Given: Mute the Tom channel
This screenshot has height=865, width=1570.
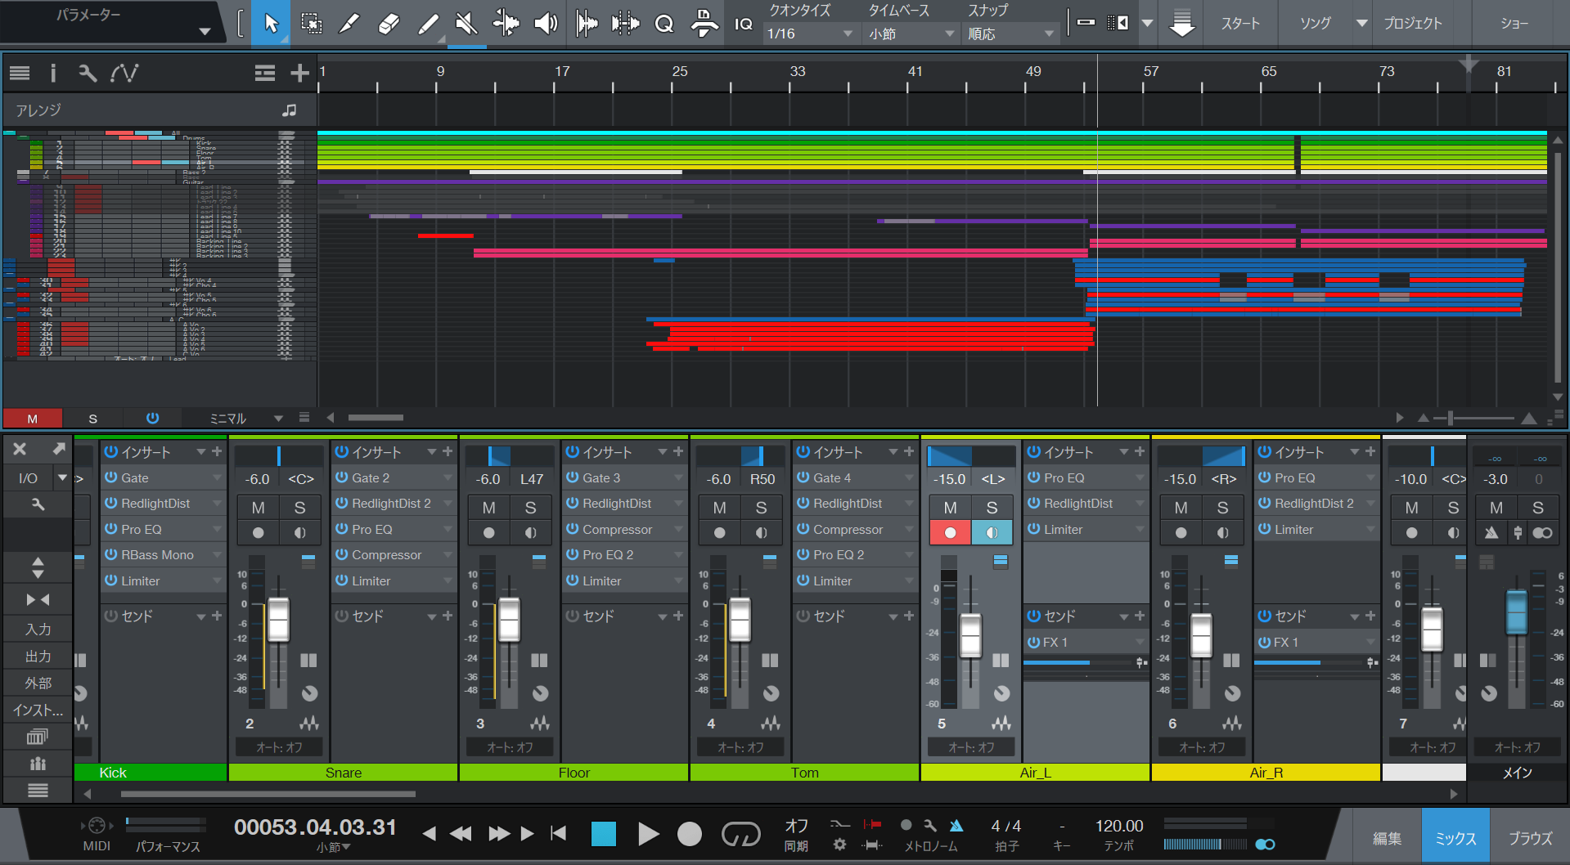Looking at the screenshot, I should point(719,507).
